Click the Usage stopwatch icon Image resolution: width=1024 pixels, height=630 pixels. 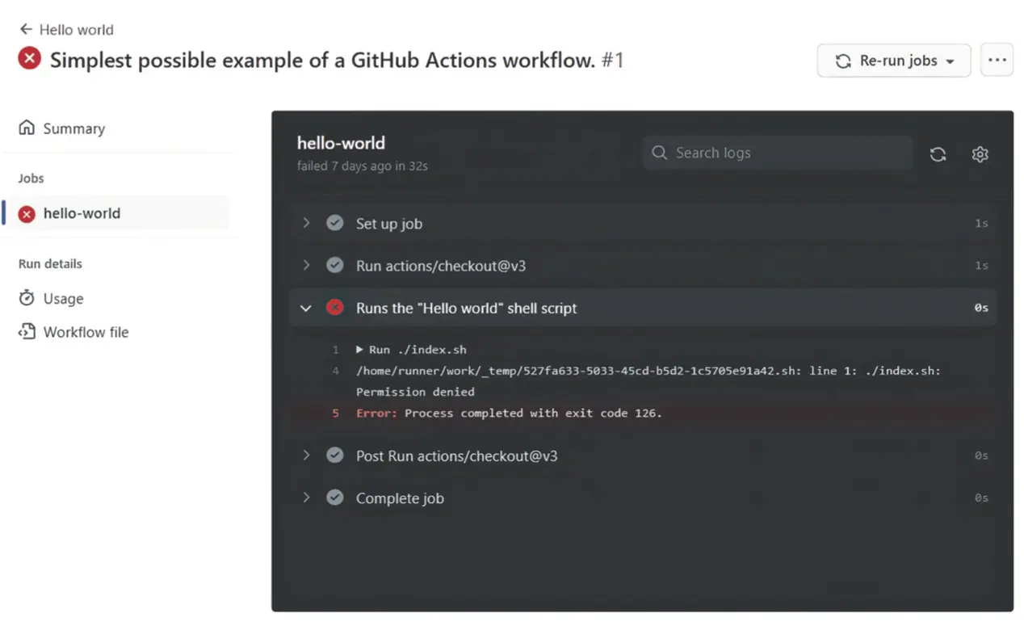click(27, 299)
